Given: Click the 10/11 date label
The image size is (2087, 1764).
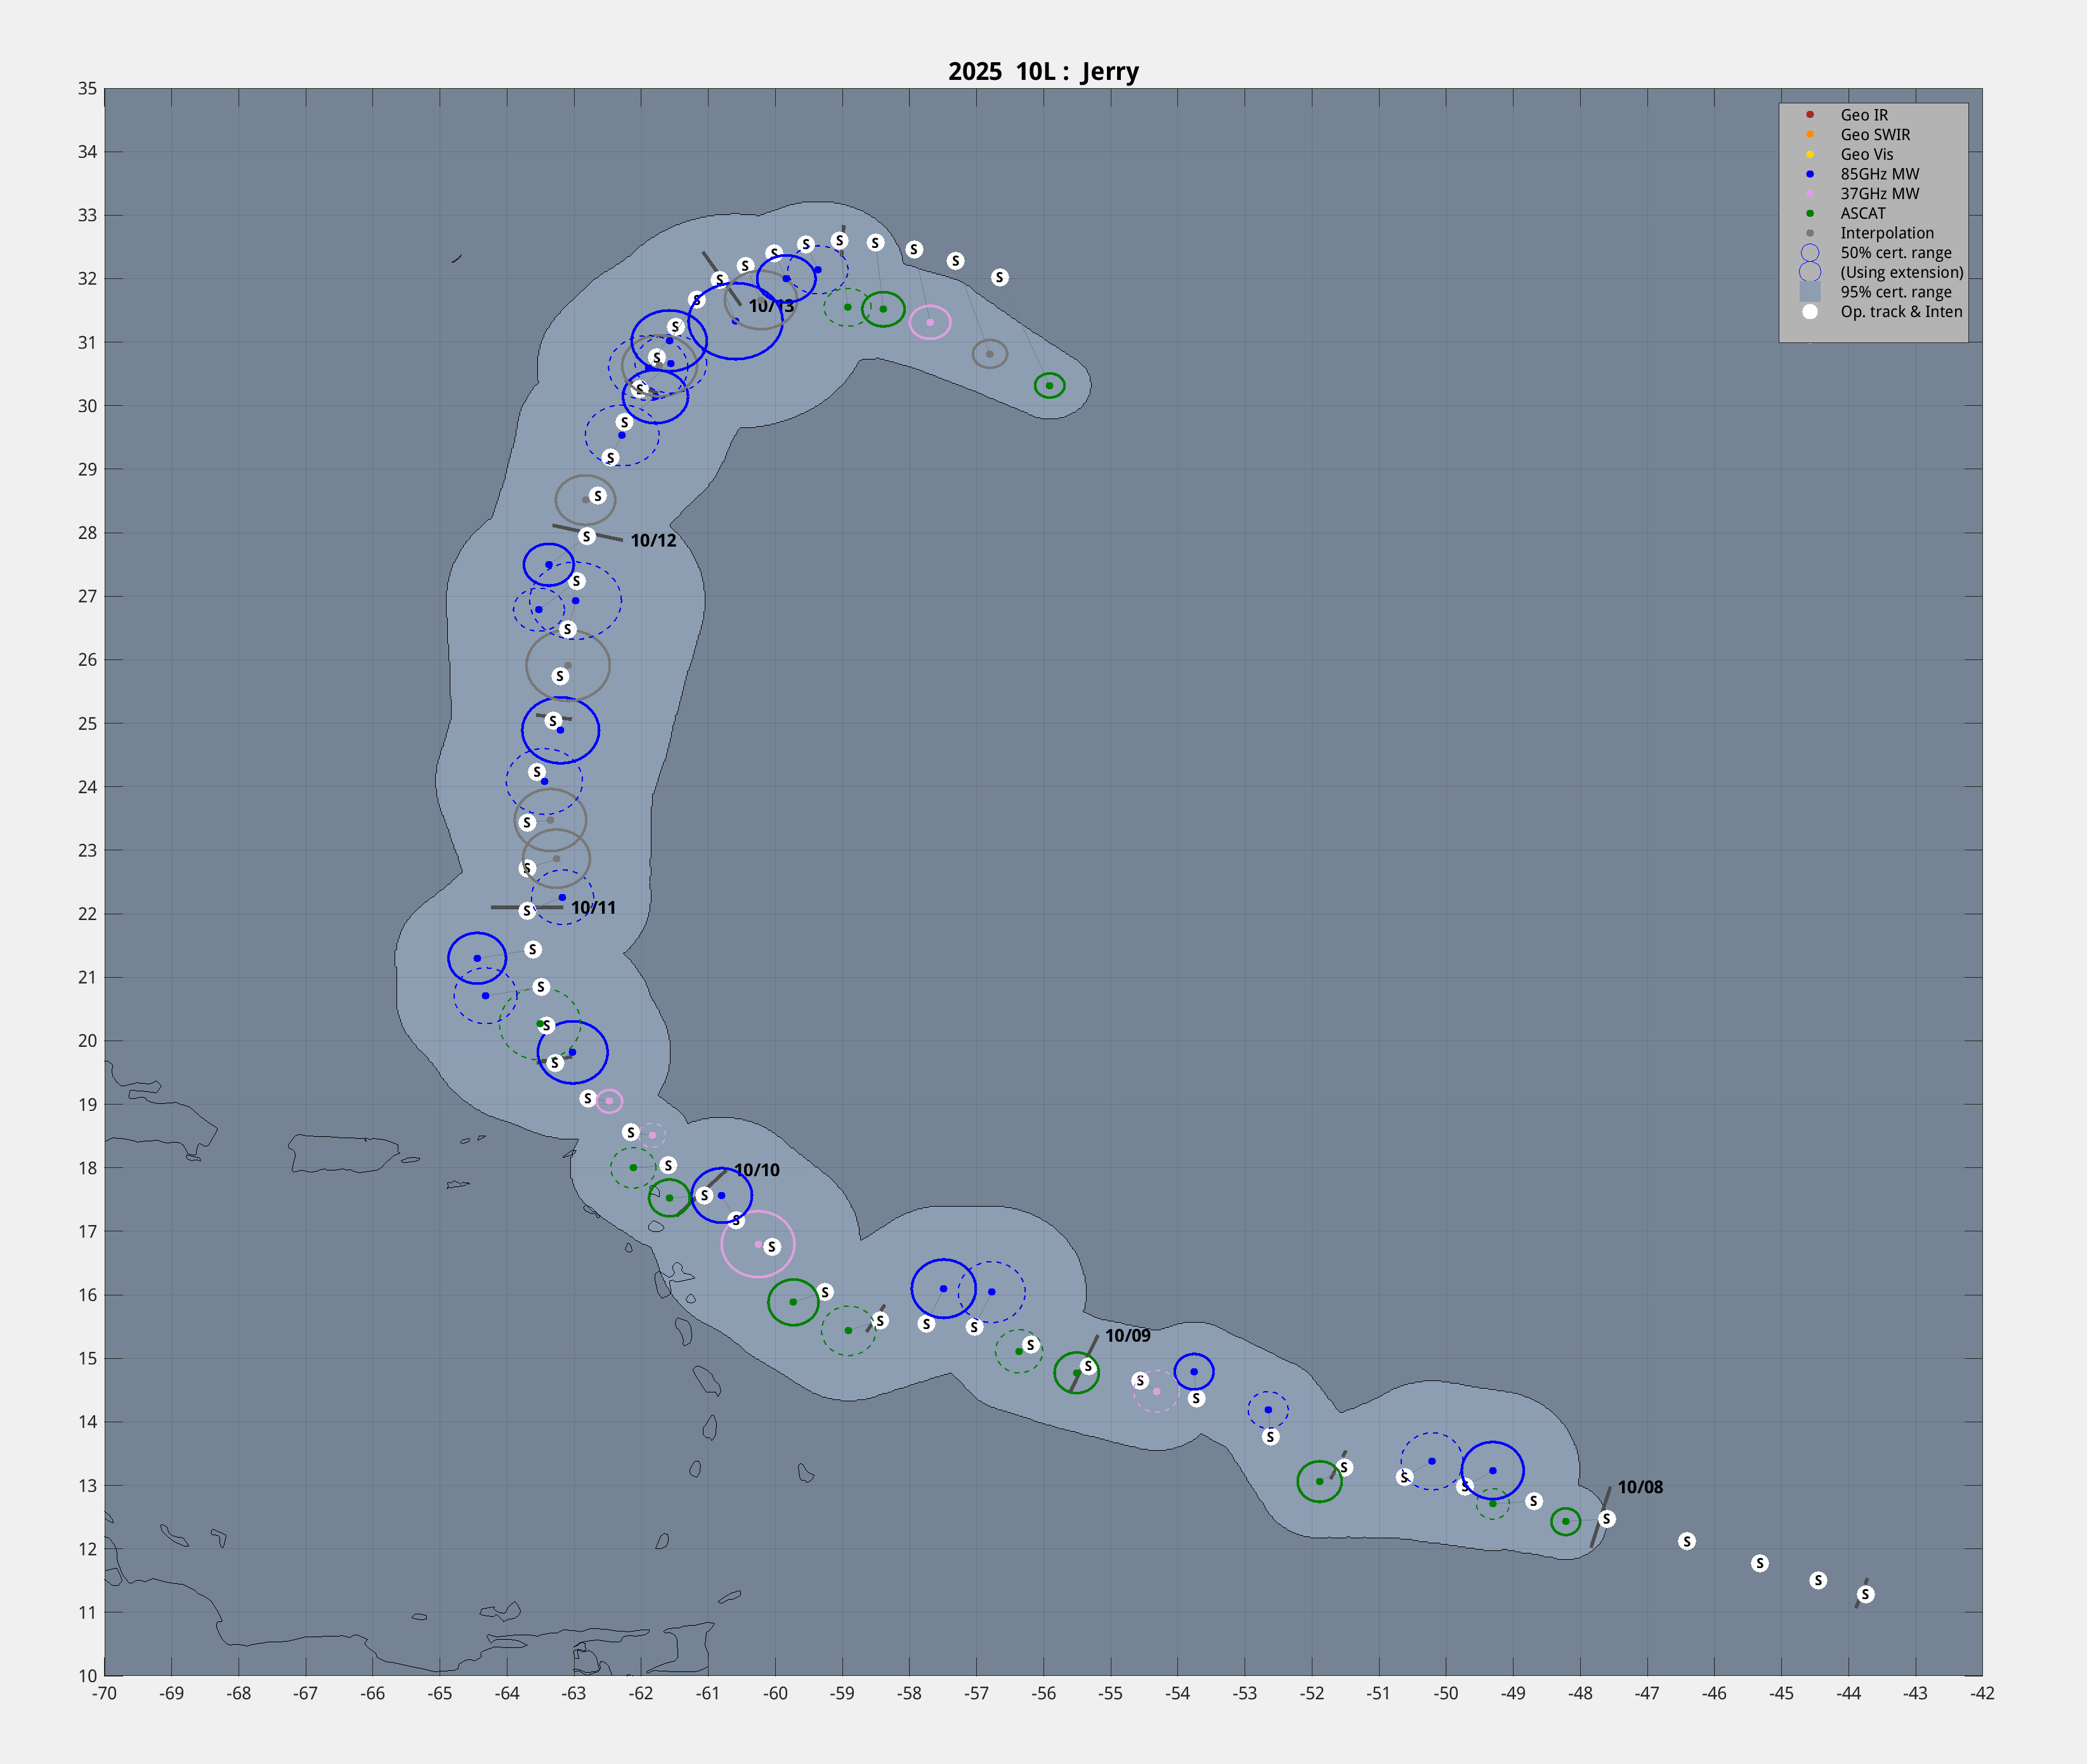Looking at the screenshot, I should [x=593, y=908].
